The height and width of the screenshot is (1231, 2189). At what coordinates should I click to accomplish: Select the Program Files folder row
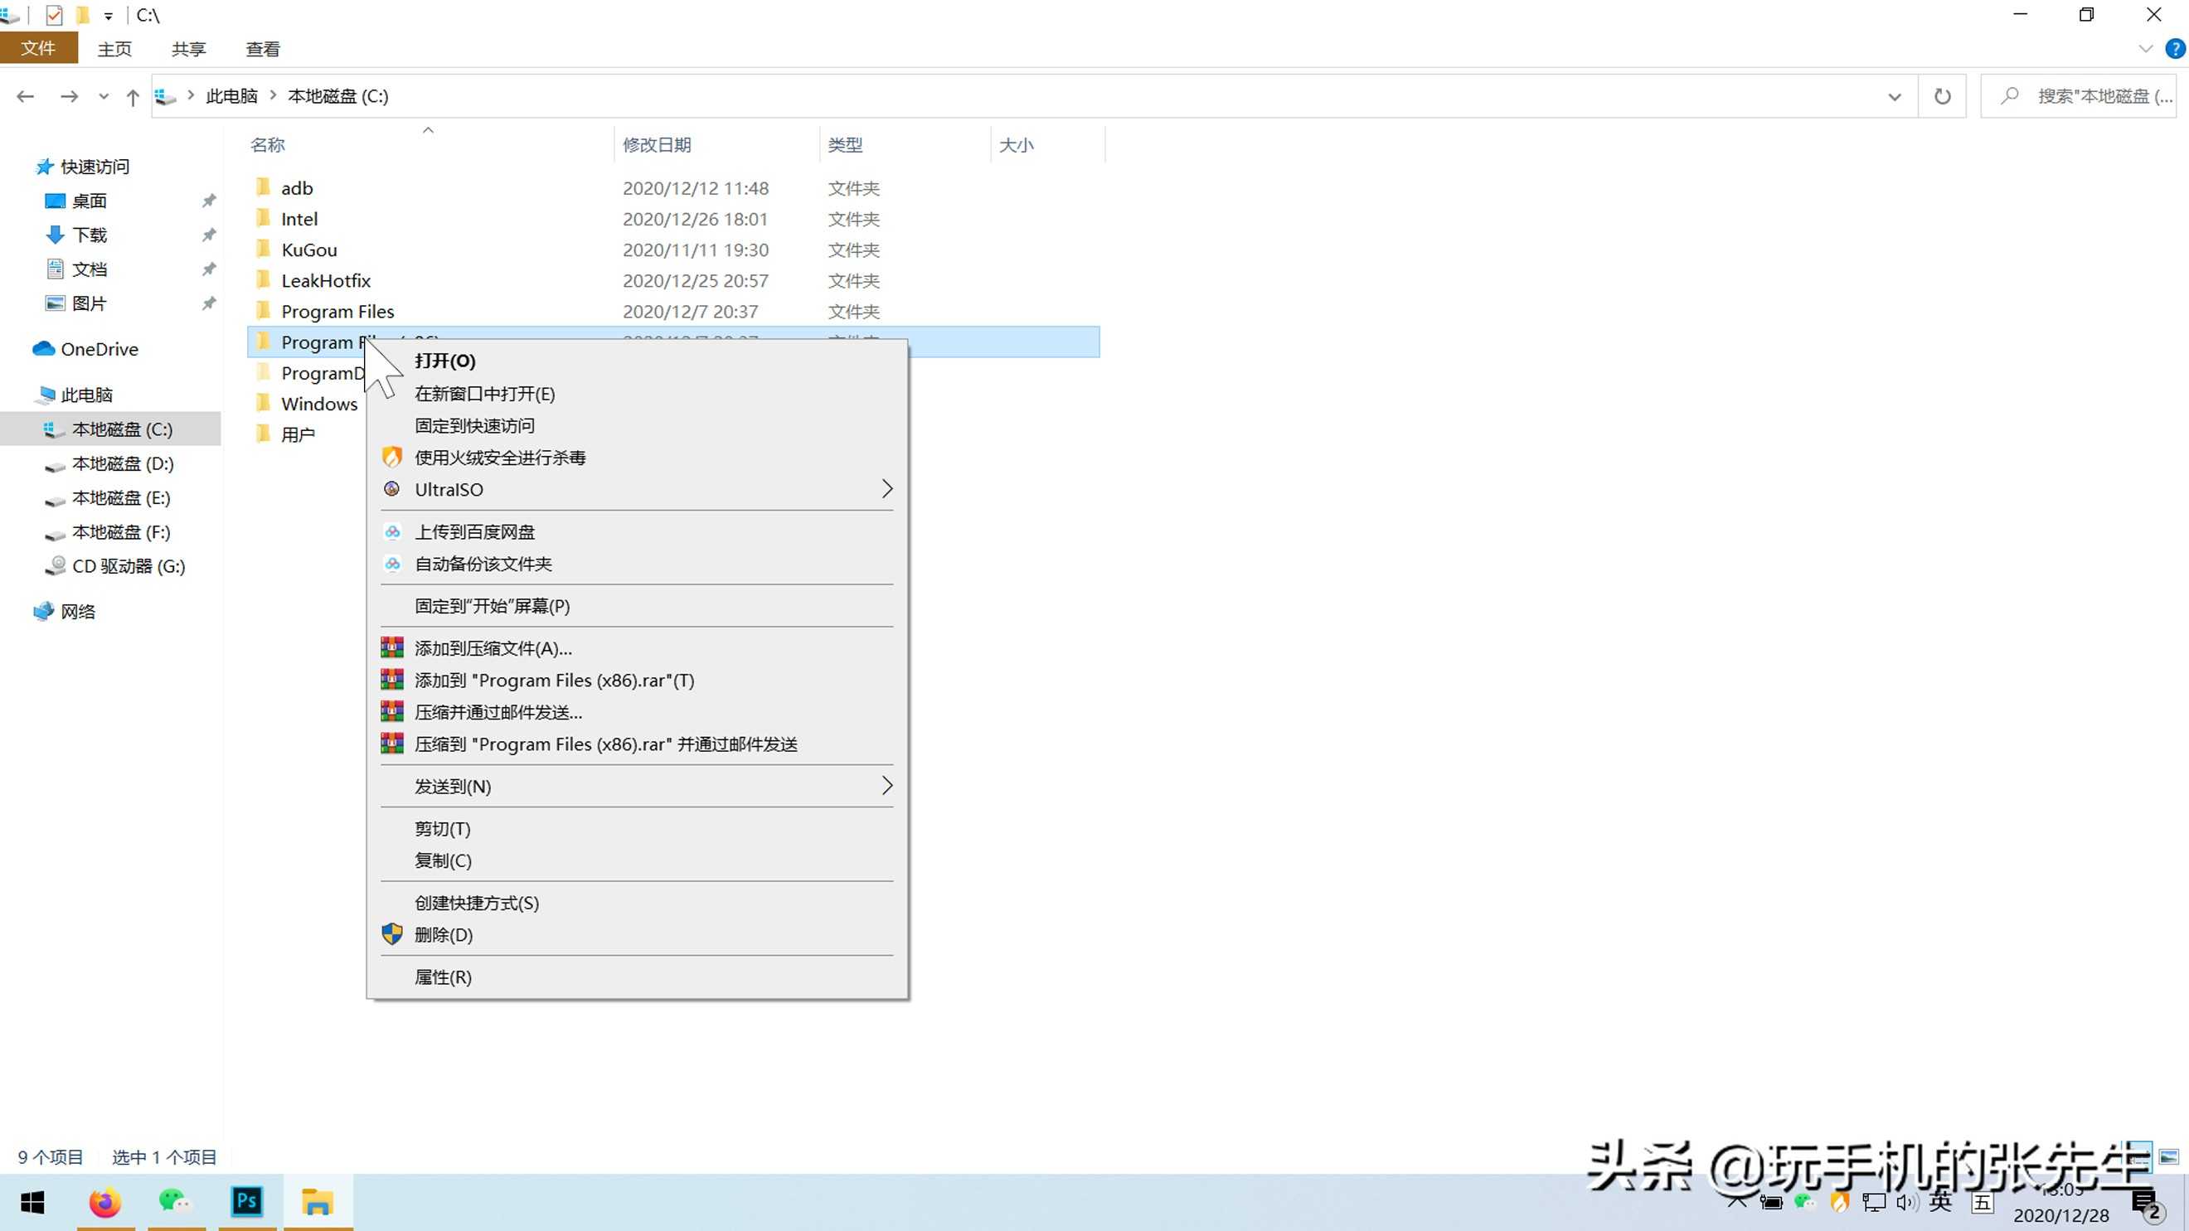tap(673, 312)
